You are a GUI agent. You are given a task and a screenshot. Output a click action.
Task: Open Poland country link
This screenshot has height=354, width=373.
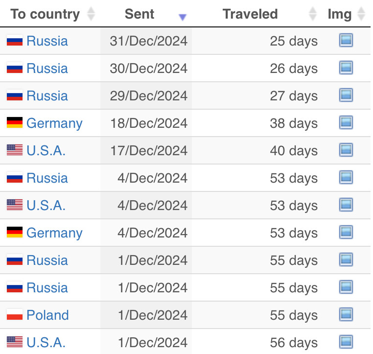tap(47, 315)
